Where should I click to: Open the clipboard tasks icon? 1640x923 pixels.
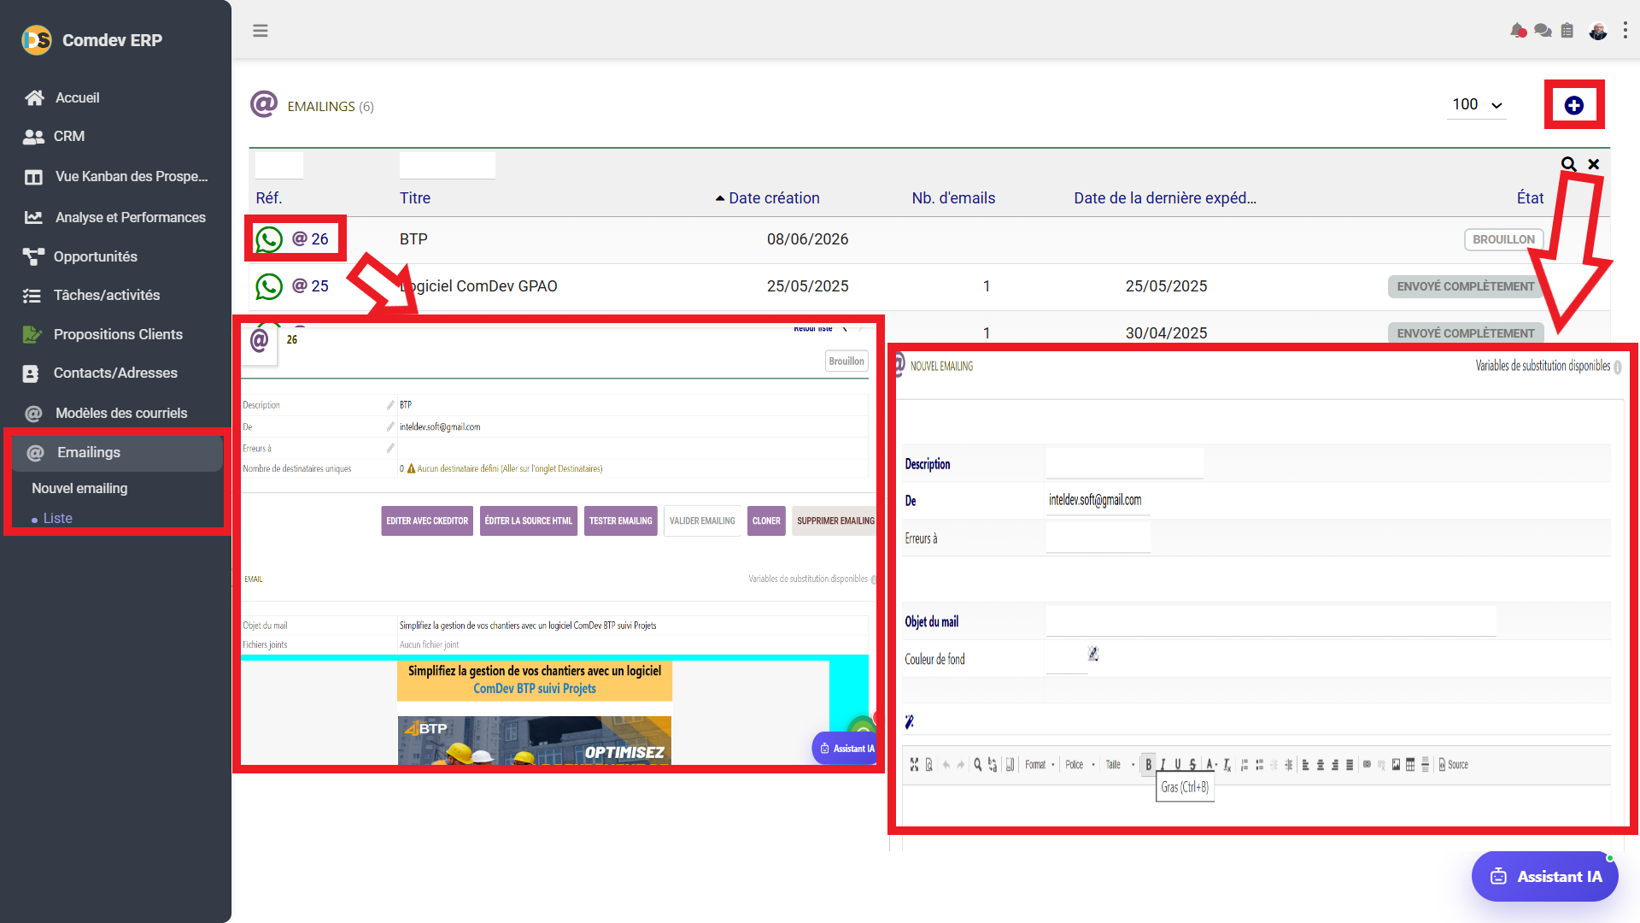point(1567,31)
